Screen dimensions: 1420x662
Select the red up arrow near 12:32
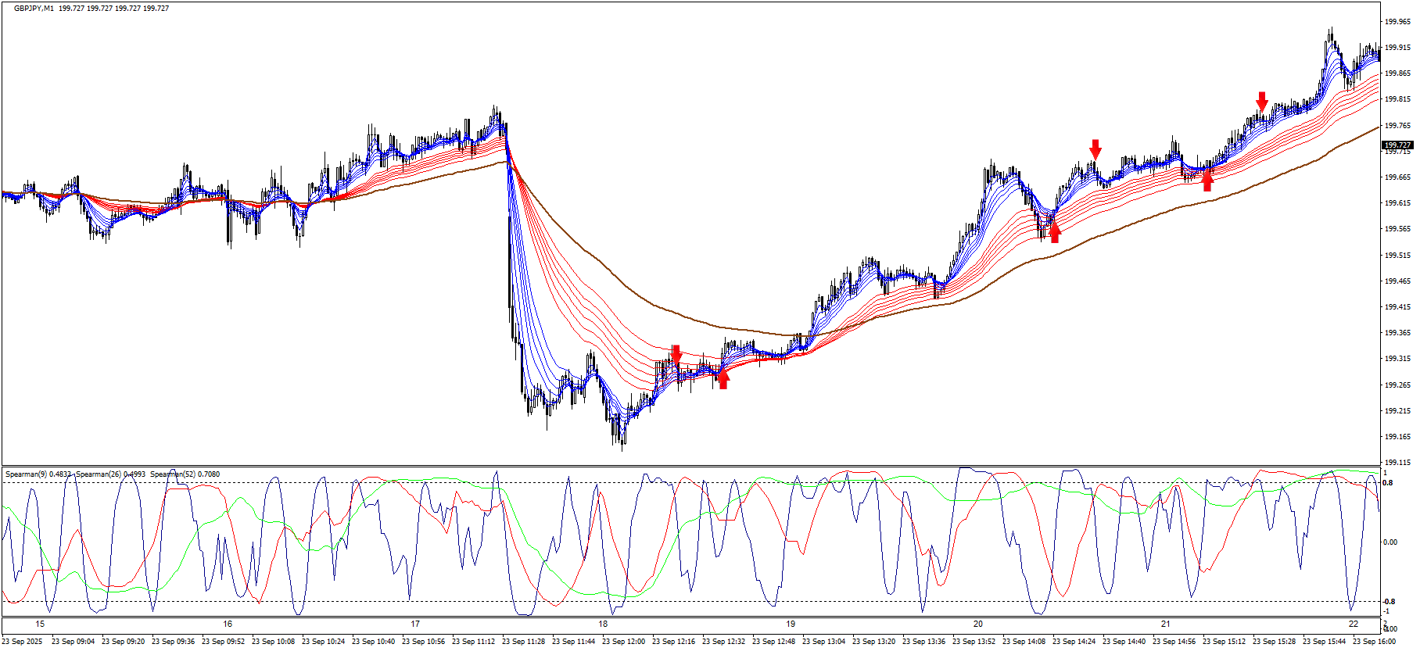pyautogui.click(x=723, y=379)
